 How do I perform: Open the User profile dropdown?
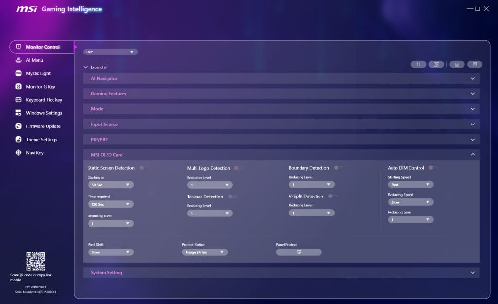pos(110,52)
